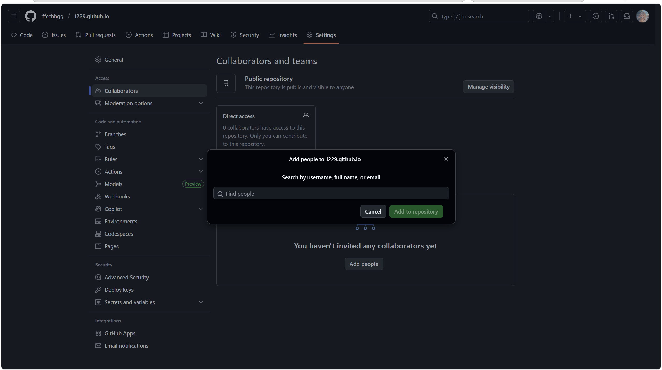Click the GitHub Octocat logo

(x=31, y=16)
